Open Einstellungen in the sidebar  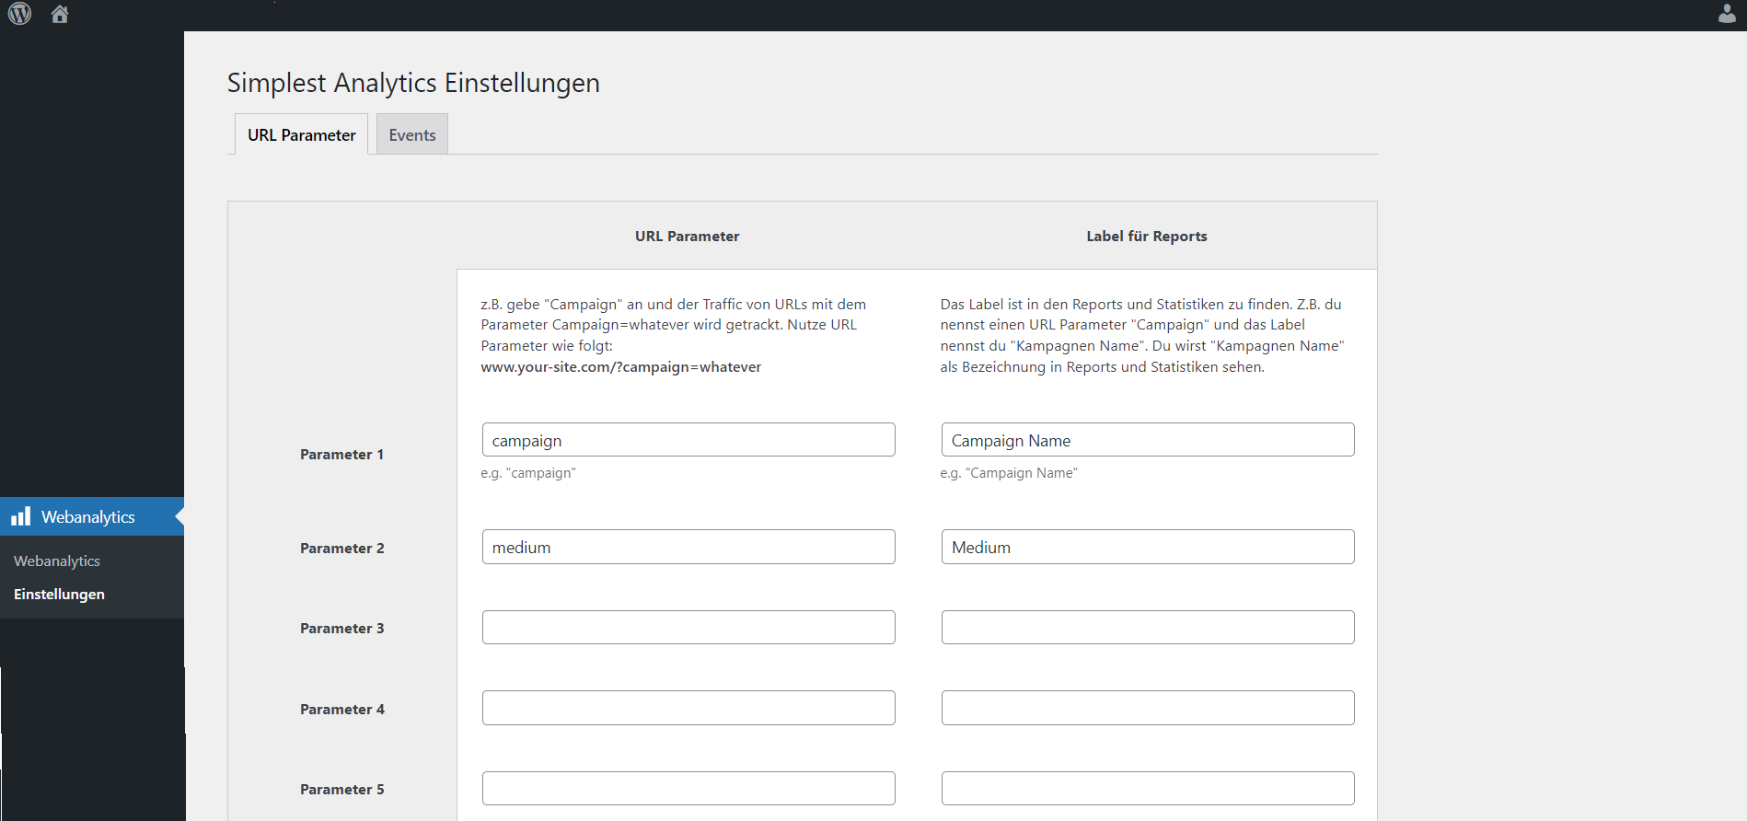59,594
